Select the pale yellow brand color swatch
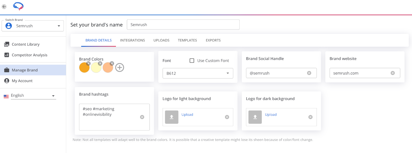The width and height of the screenshot is (412, 153). click(96, 68)
